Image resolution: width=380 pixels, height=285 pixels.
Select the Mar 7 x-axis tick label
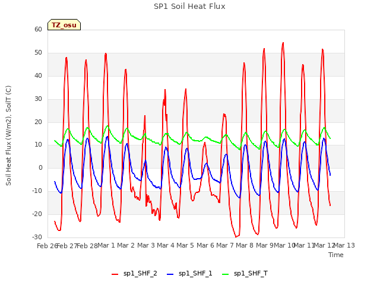pyautogui.click(x=225, y=245)
